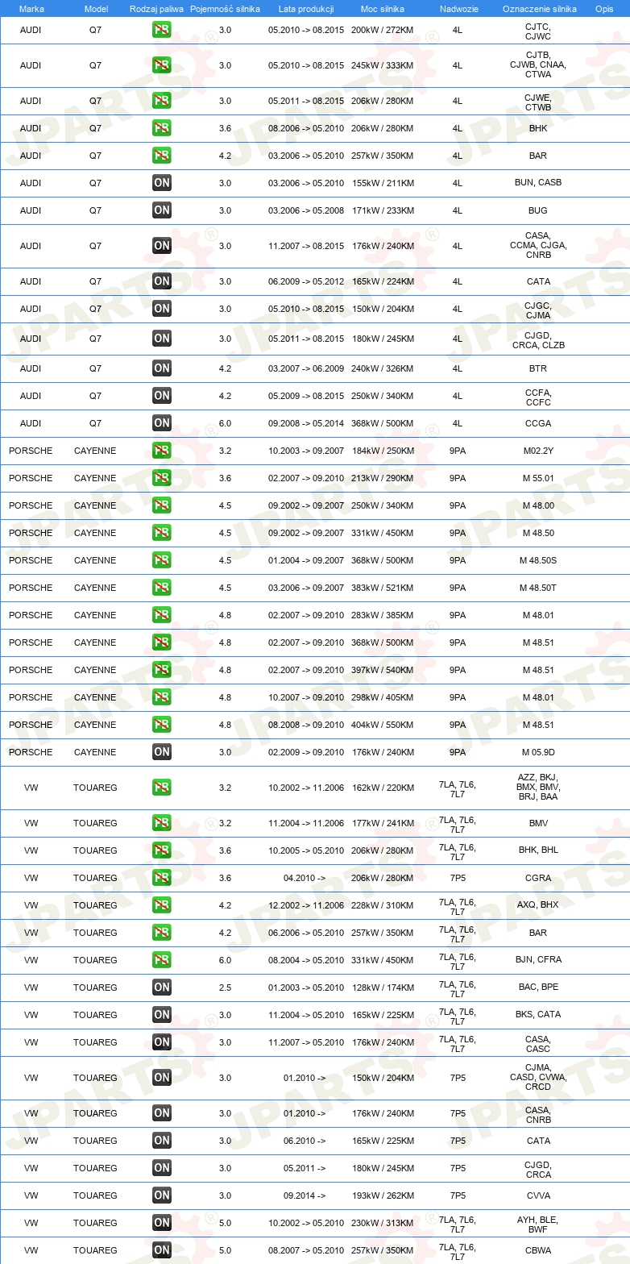This screenshot has height=1264, width=630.
Task: Click the diesel ON icon in Touareg 2.5 BAC, BPE row
Action: tap(162, 987)
